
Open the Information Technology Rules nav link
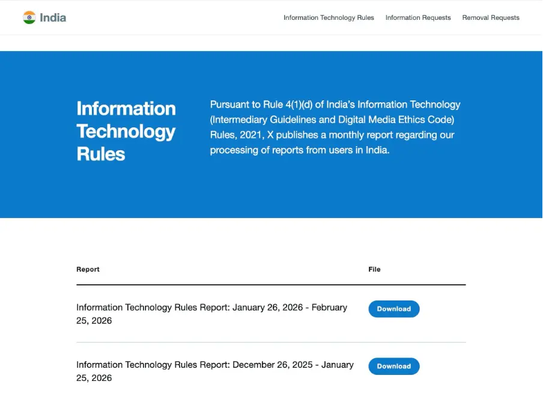(329, 17)
